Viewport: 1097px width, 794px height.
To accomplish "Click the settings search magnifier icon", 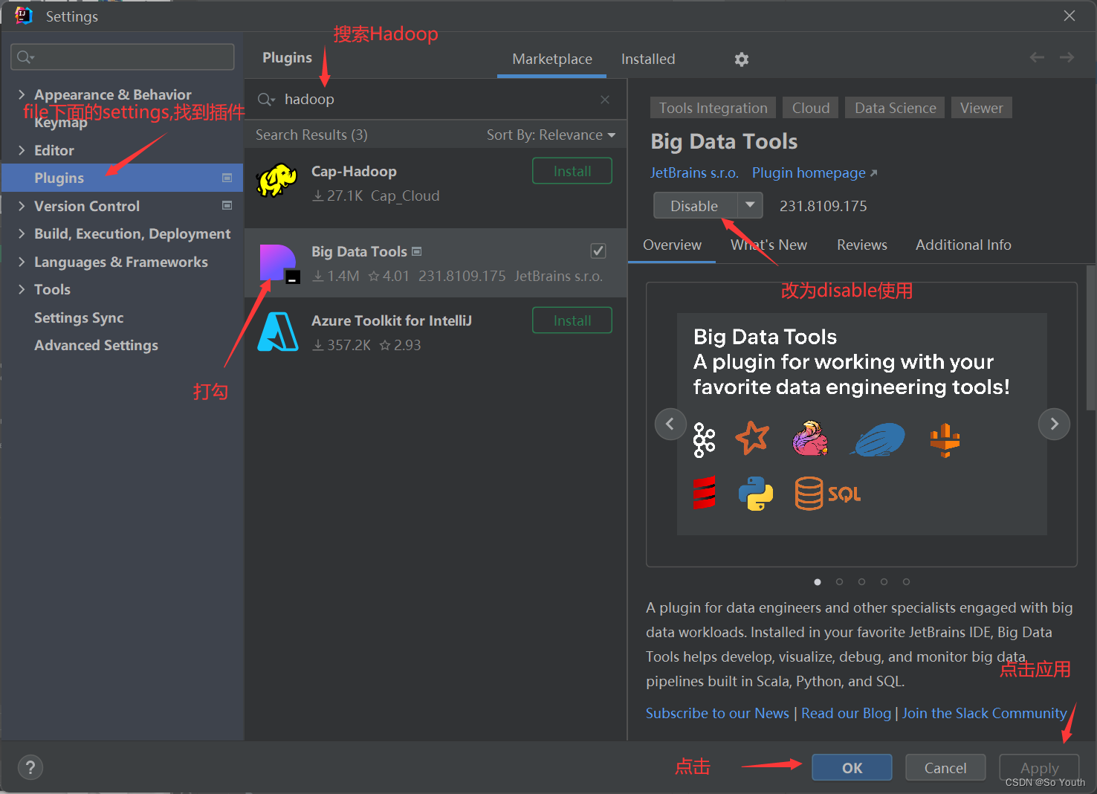I will coord(25,57).
